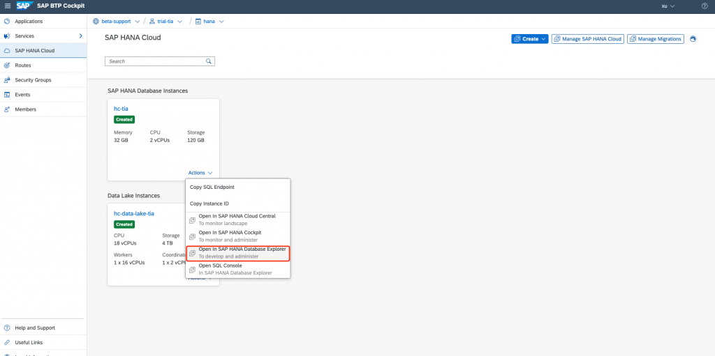Click the Services sidebar icon
715x356 pixels.
point(7,36)
